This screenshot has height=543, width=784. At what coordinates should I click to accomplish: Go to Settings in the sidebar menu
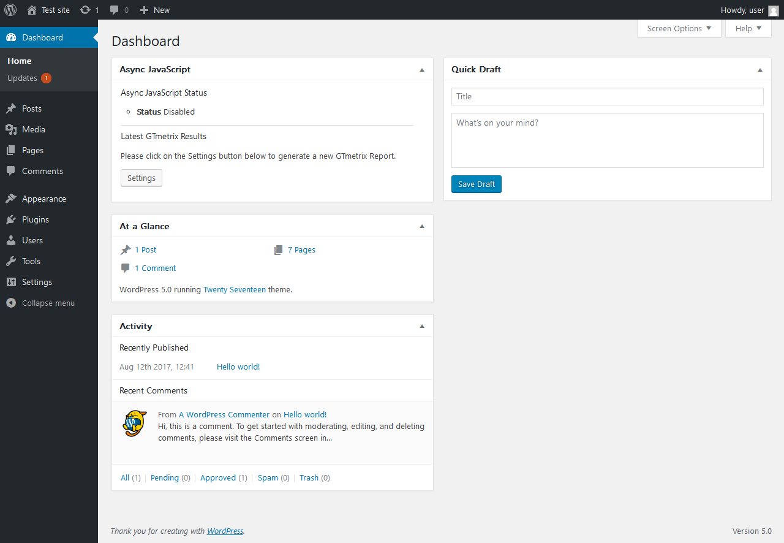tap(37, 282)
